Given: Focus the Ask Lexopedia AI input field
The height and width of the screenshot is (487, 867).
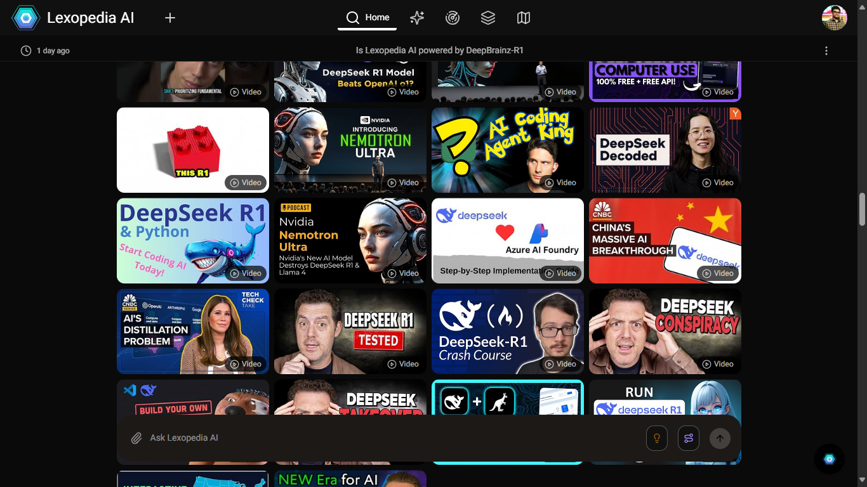Looking at the screenshot, I should click(394, 438).
